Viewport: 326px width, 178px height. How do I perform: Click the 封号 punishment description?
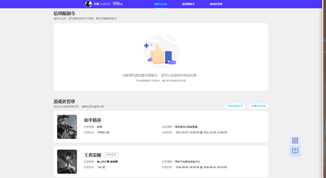pyautogui.click(x=100, y=127)
